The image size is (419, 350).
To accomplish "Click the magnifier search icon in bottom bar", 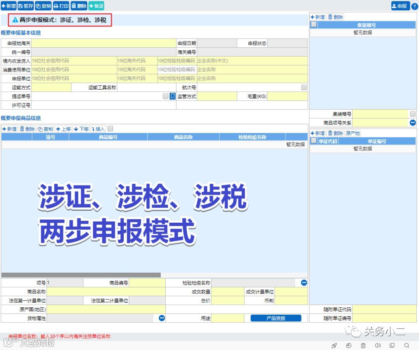I will click(407, 345).
